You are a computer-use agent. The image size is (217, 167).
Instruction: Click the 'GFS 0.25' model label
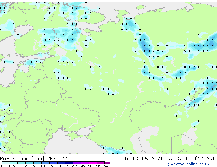tap(58, 159)
